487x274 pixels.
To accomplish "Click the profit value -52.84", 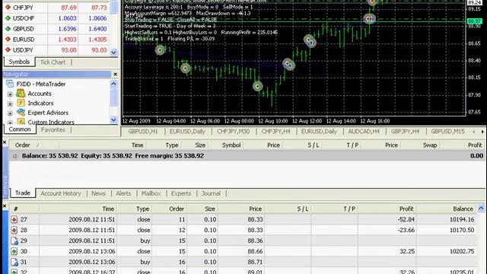I will [406, 220].
